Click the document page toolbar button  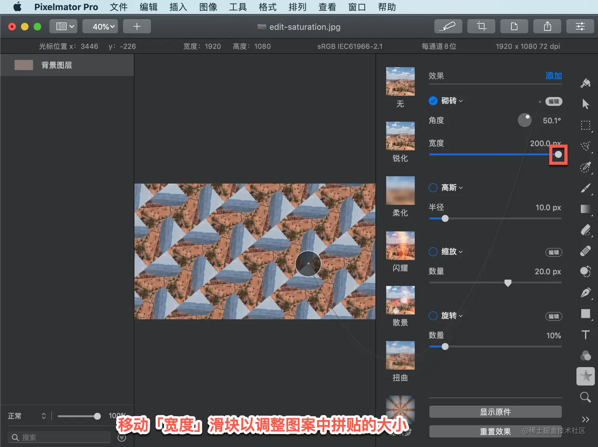point(514,27)
